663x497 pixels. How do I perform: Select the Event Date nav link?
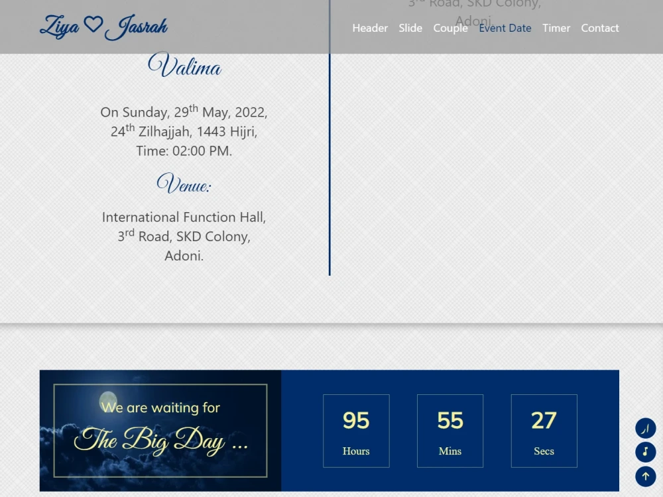505,28
